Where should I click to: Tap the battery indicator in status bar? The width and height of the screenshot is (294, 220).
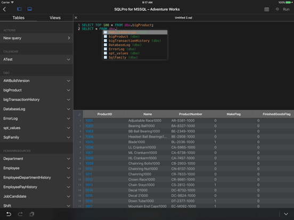click(288, 3)
